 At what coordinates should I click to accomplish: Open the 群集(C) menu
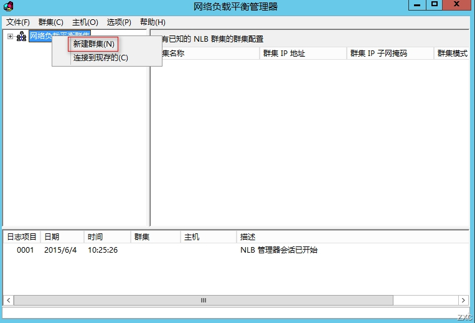pyautogui.click(x=50, y=22)
